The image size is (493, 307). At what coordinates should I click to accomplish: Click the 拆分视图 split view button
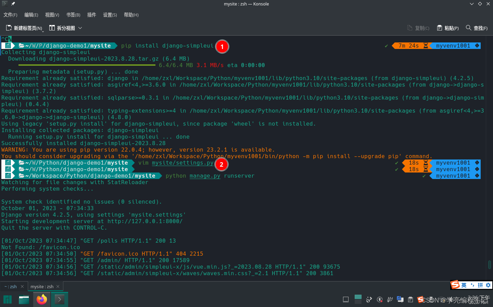point(62,28)
